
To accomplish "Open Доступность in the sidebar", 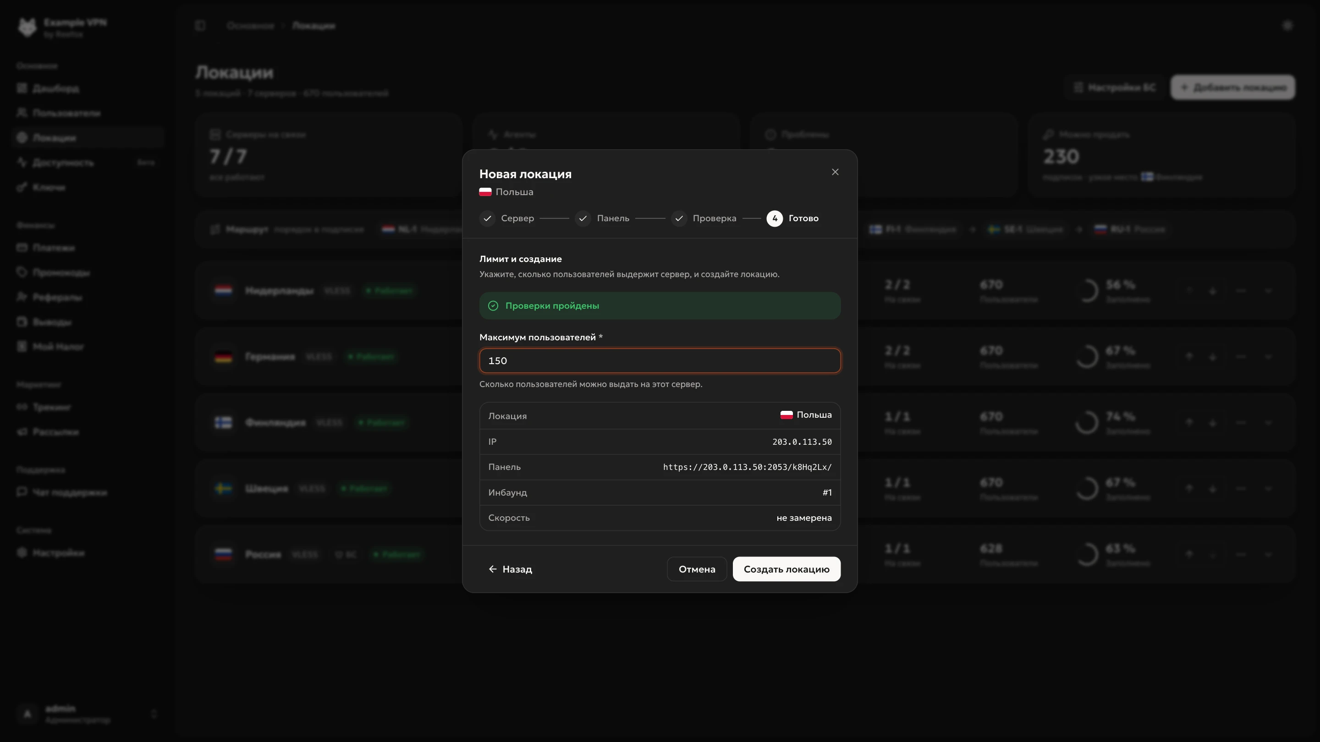I will [x=87, y=163].
